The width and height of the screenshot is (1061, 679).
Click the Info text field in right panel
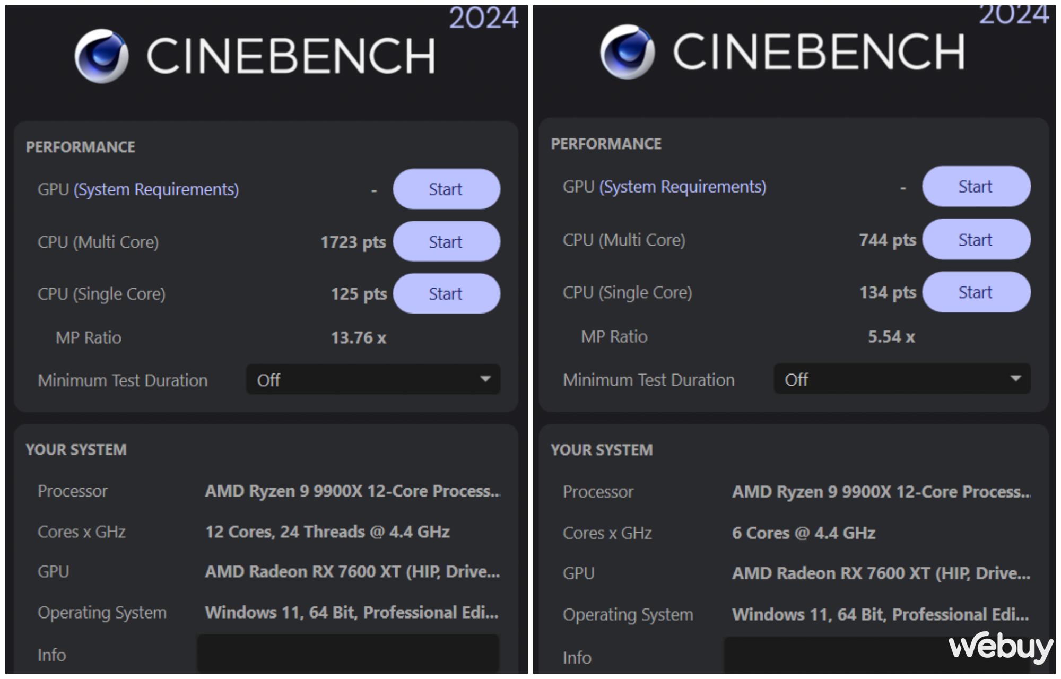[x=849, y=657]
